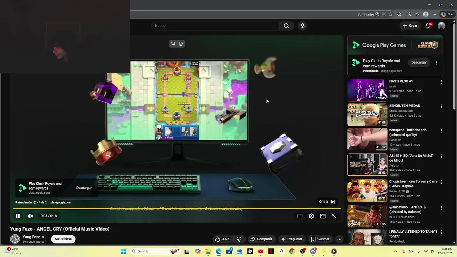Open the YouTube app in the taskbar
This screenshot has width=457, height=257.
(x=261, y=251)
